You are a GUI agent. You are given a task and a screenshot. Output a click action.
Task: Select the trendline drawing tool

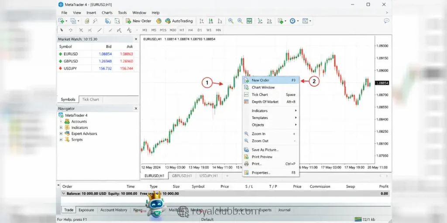99,30
